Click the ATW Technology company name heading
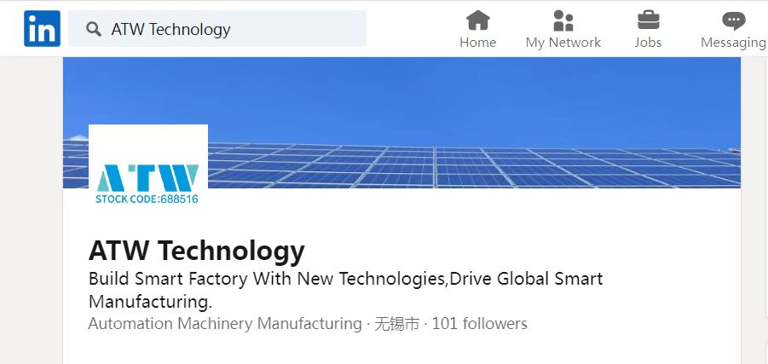 tap(196, 251)
